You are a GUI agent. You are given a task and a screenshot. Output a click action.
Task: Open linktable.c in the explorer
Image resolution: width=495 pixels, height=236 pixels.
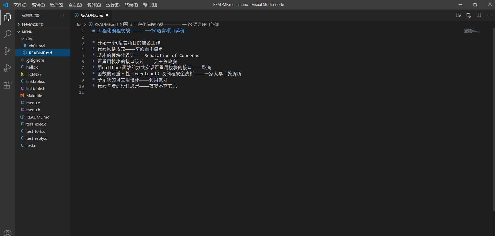click(x=43, y=81)
